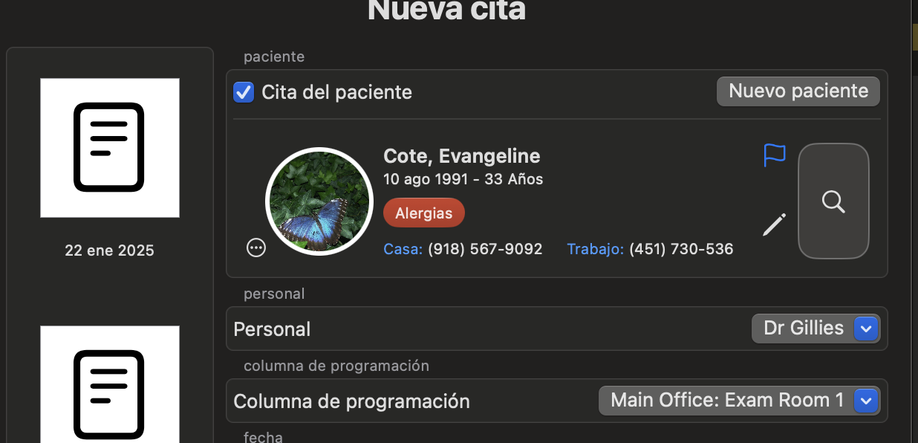Image resolution: width=918 pixels, height=443 pixels.
Task: Uncheck the Cita del paciente checkbox
Action: 244,92
